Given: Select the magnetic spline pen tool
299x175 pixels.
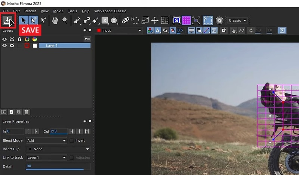Looking at the screenshot, I should pos(87,20).
